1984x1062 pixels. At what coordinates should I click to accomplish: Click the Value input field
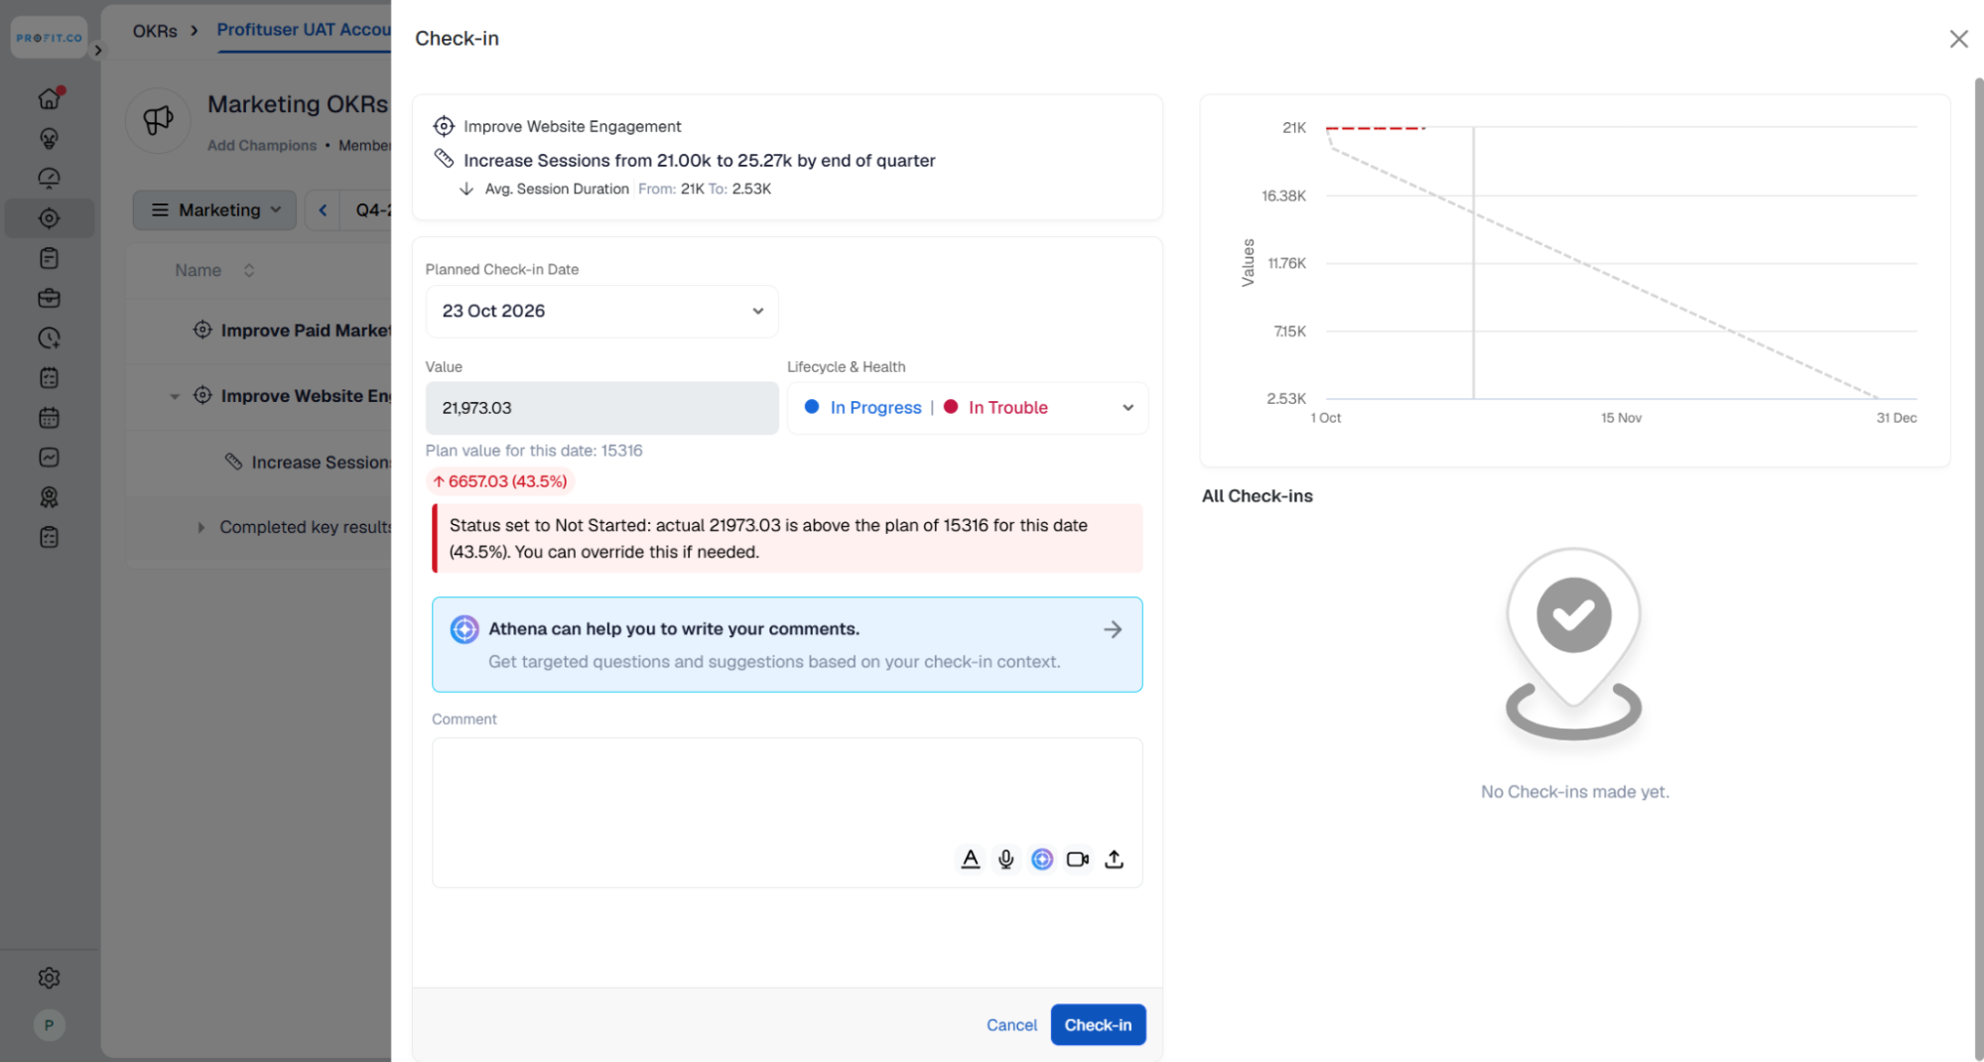coord(601,408)
